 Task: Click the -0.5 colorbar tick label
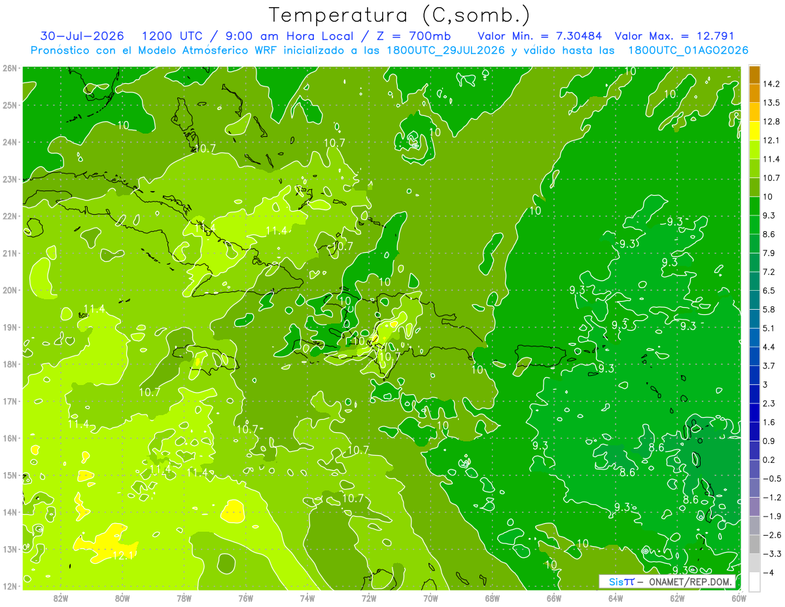772,479
